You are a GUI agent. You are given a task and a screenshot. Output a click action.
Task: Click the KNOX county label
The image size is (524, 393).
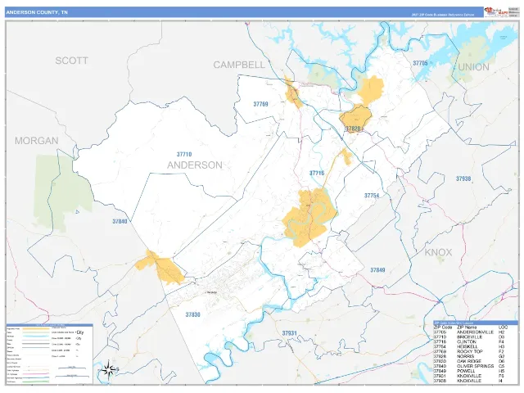438,252
